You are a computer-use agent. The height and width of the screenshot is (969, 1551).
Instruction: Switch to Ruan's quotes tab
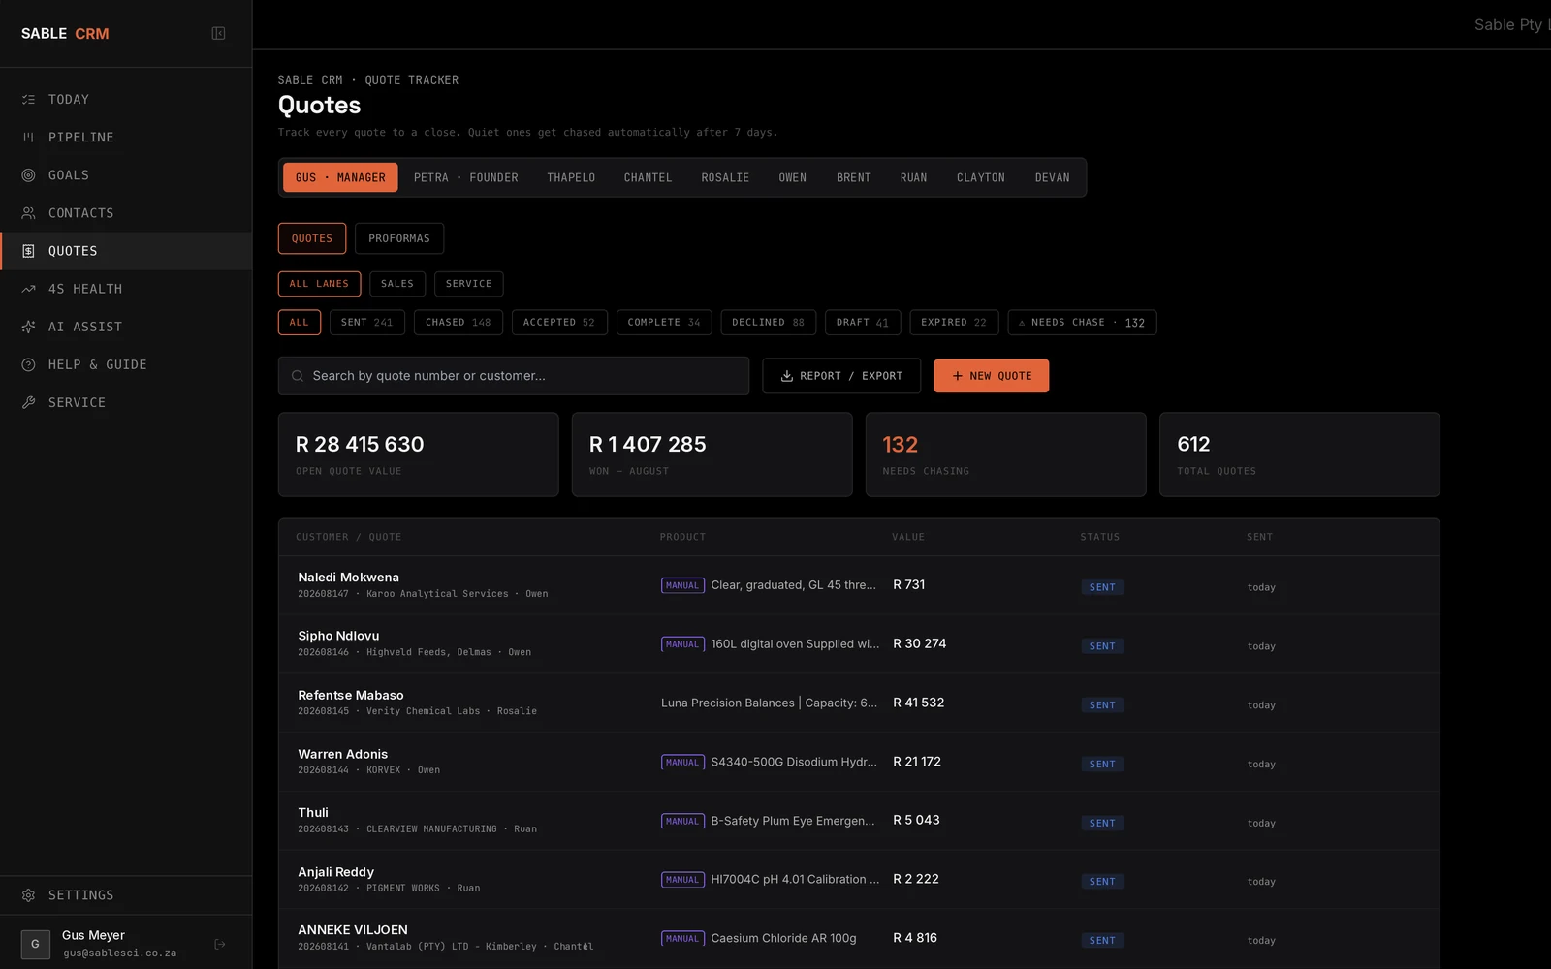click(913, 177)
